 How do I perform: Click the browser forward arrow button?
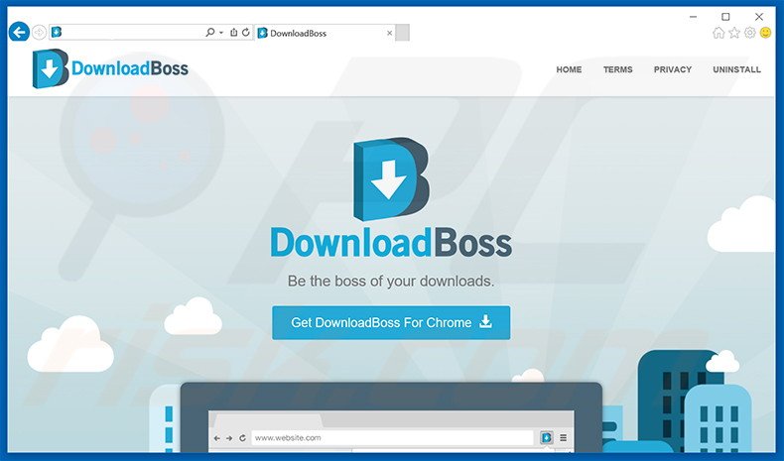(39, 33)
